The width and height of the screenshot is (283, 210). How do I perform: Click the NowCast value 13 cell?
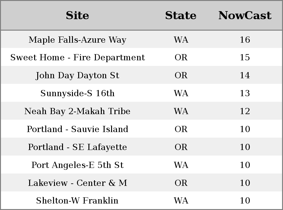tap(245, 93)
